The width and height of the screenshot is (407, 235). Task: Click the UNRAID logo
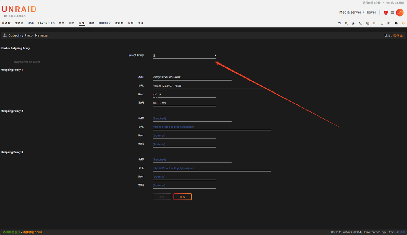[19, 9]
